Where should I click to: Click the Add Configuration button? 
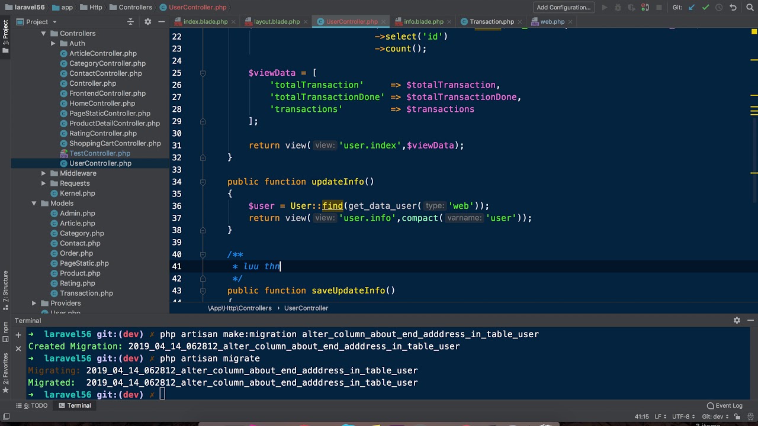564,8
